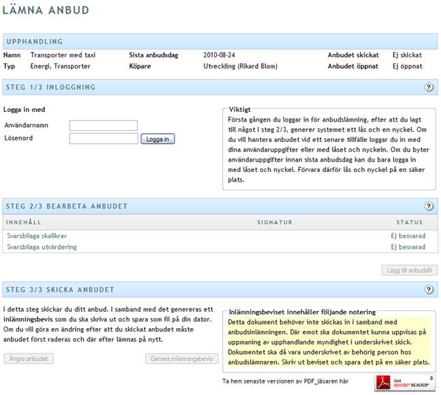This screenshot has width=441, height=395.
Task: Click the Signatur column header
Action: pos(274,222)
